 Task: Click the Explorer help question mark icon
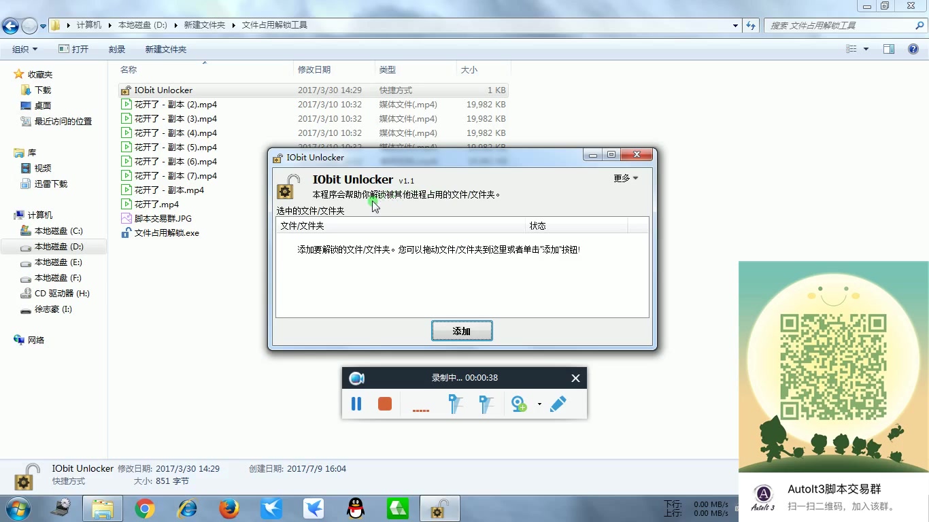(x=914, y=49)
